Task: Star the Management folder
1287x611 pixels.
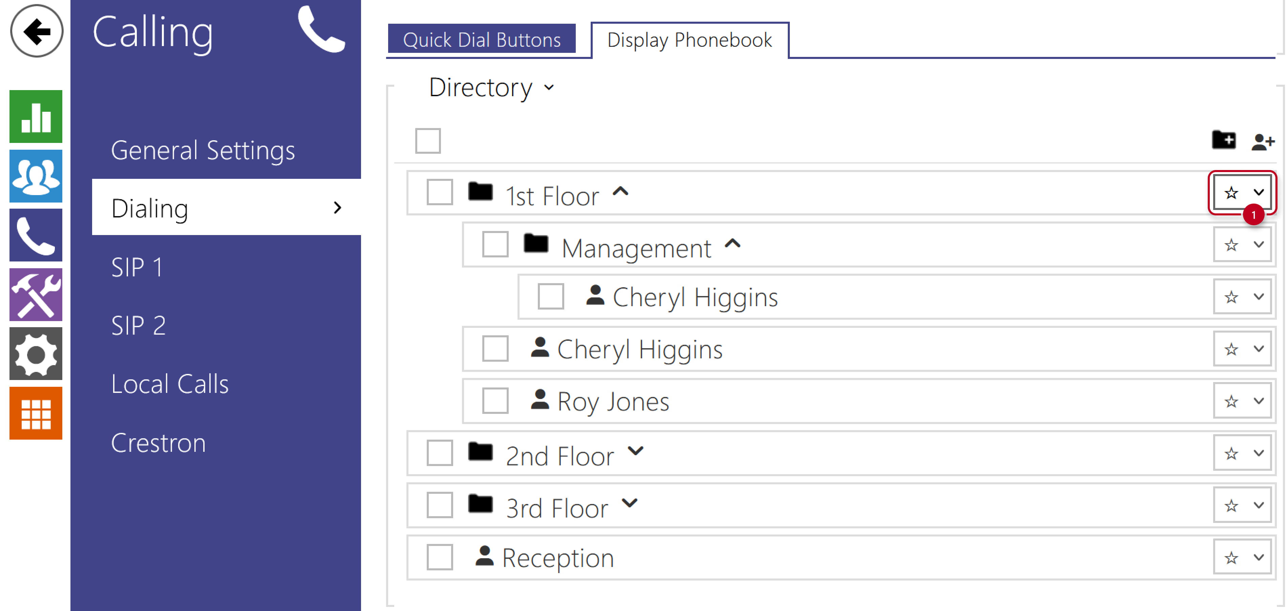Action: (1231, 245)
